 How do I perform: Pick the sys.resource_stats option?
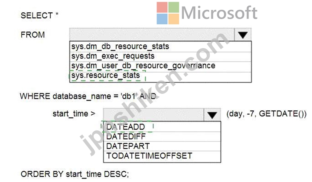point(160,76)
